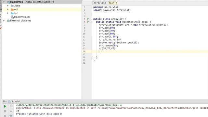Click line number 13 in the gutter
This screenshot has height=117, width=208.
84,43
